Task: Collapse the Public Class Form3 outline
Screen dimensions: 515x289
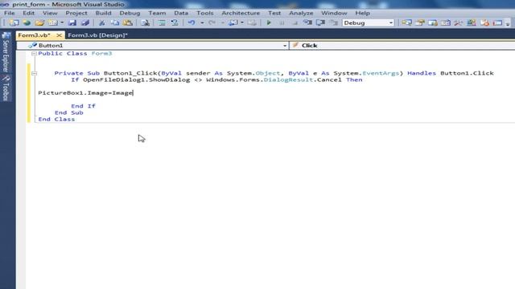Action: coord(34,54)
